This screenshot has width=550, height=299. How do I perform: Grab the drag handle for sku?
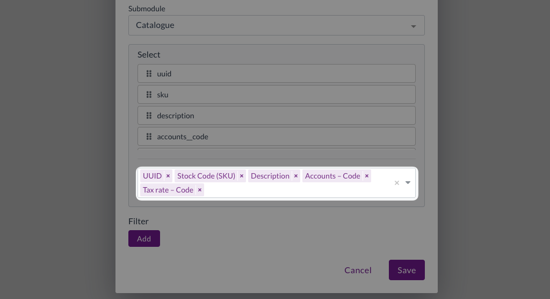point(149,95)
